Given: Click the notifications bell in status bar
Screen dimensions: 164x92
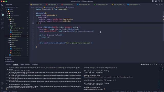Looking at the screenshot, I should click(162, 91).
